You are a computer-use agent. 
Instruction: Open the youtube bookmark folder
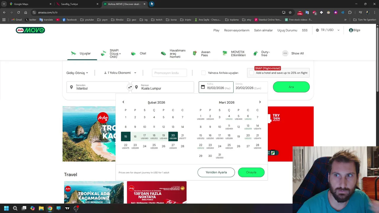coord(87,20)
